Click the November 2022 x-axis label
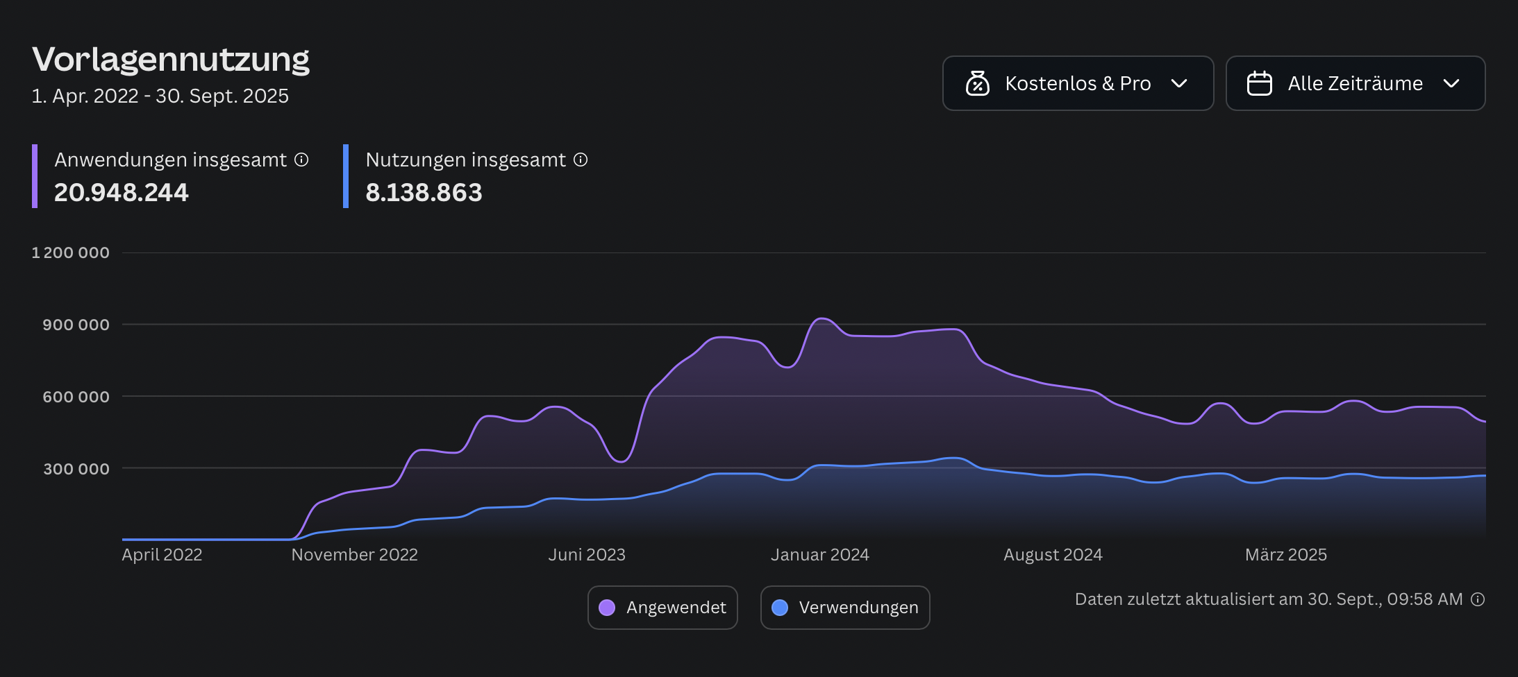Viewport: 1518px width, 677px height. point(354,555)
